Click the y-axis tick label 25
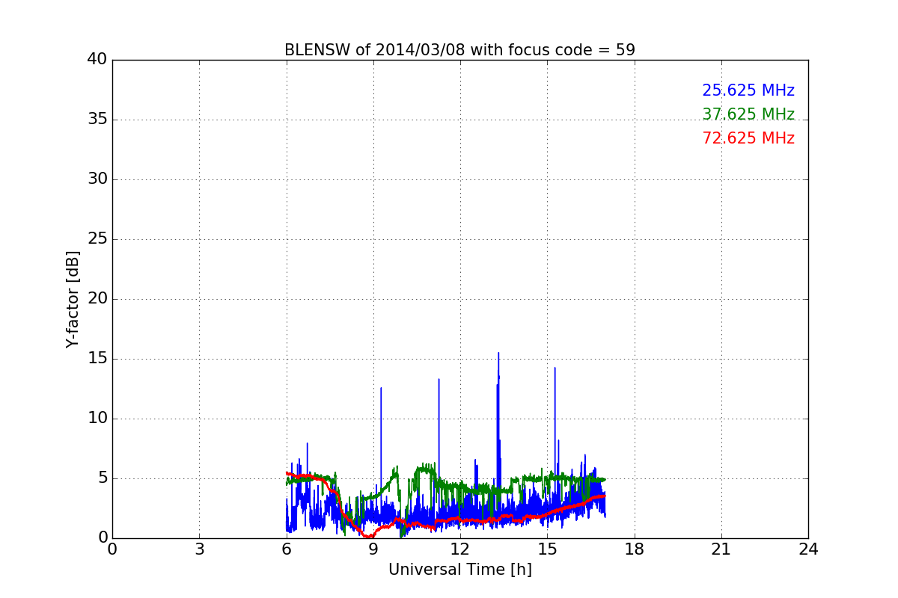 click(x=97, y=239)
